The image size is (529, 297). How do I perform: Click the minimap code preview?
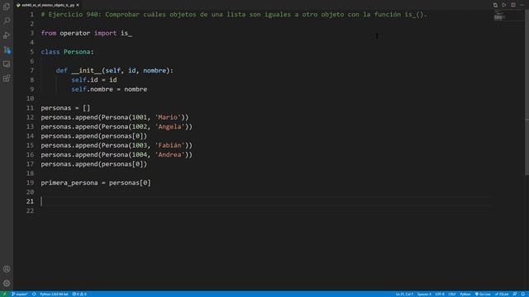(x=499, y=16)
